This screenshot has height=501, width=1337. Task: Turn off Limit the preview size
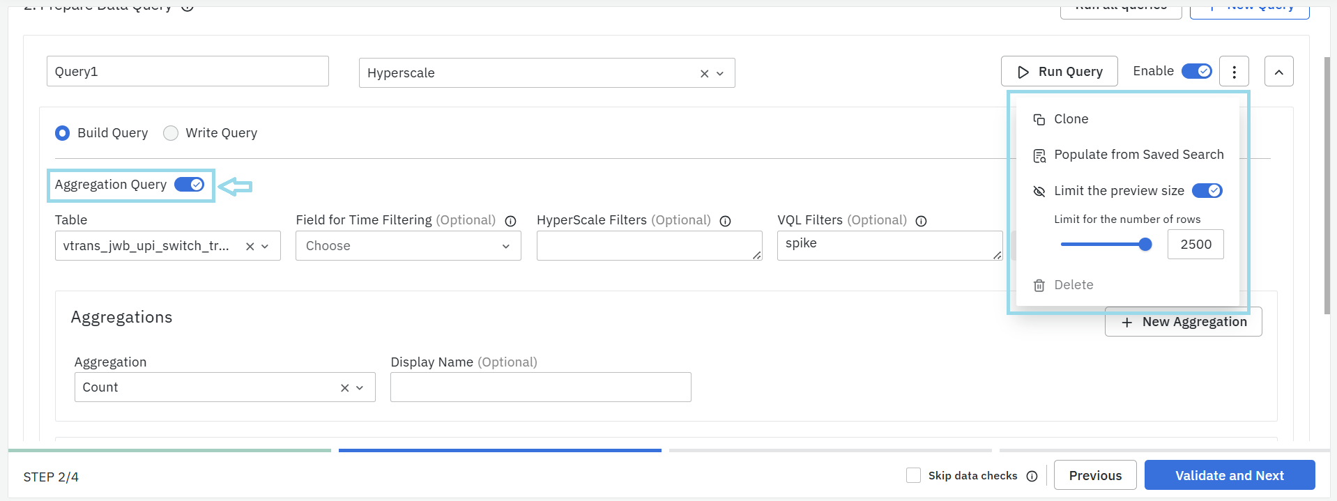[x=1207, y=191]
